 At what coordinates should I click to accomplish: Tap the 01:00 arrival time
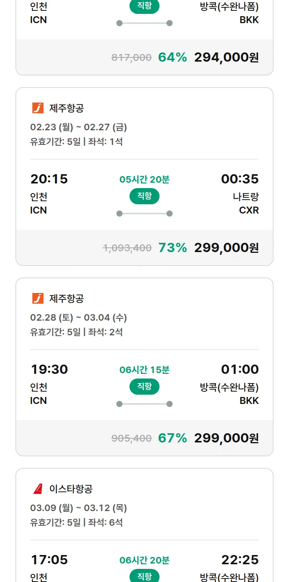click(240, 369)
